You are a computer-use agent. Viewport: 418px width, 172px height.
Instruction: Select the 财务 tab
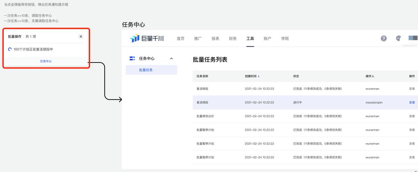coord(233,39)
